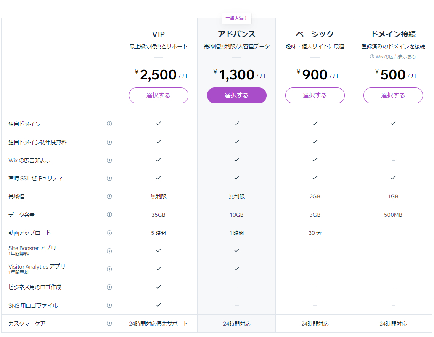
Task: Select the VIP plan 選択する button
Action: [158, 95]
